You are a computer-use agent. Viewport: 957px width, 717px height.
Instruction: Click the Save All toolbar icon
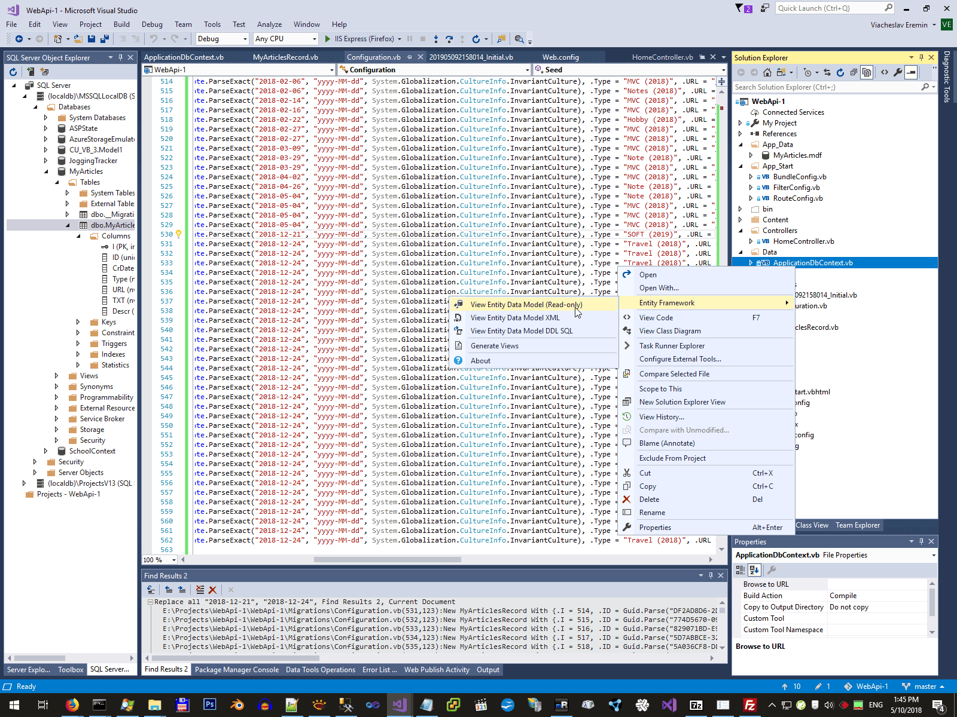point(105,39)
